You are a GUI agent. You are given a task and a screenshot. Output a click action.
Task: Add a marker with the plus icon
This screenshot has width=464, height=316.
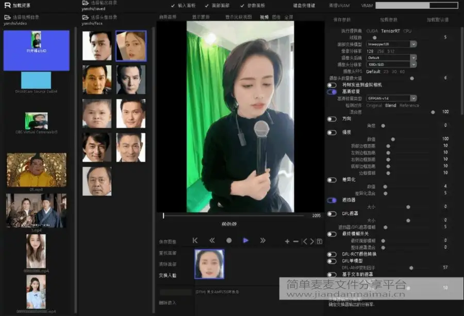coord(287,241)
